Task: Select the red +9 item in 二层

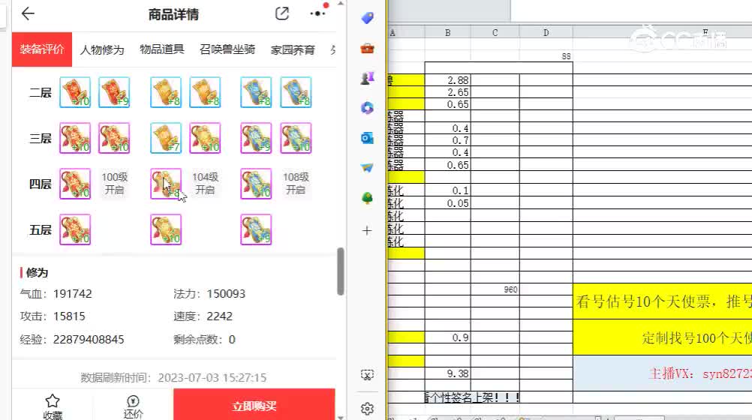Action: [114, 92]
